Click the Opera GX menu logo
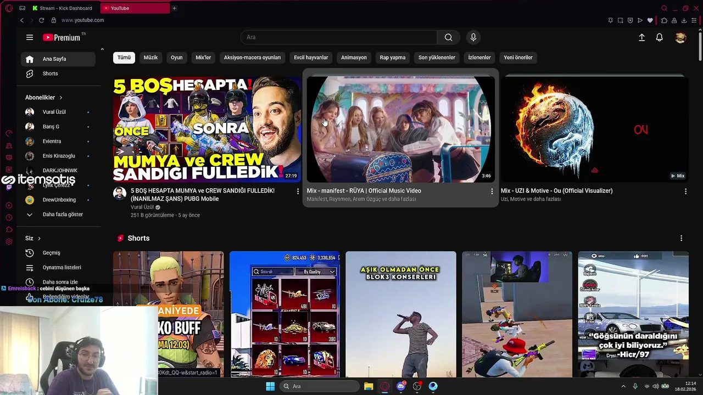This screenshot has height=395, width=703. tap(9, 8)
